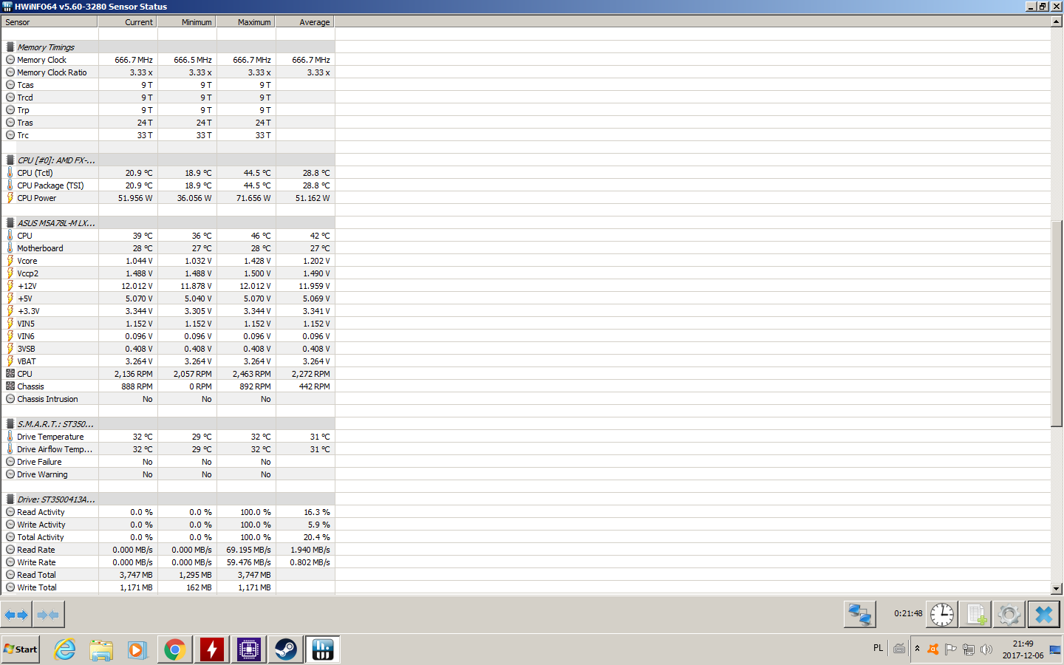Image resolution: width=1064 pixels, height=665 pixels.
Task: Select the CPU [#0]: AMD FX group header
Action: (168, 160)
